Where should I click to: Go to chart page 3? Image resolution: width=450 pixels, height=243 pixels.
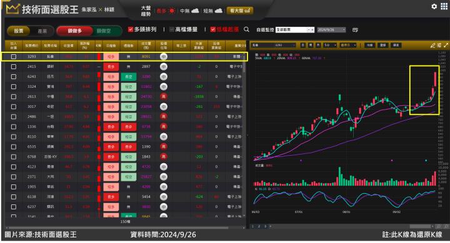click(265, 226)
